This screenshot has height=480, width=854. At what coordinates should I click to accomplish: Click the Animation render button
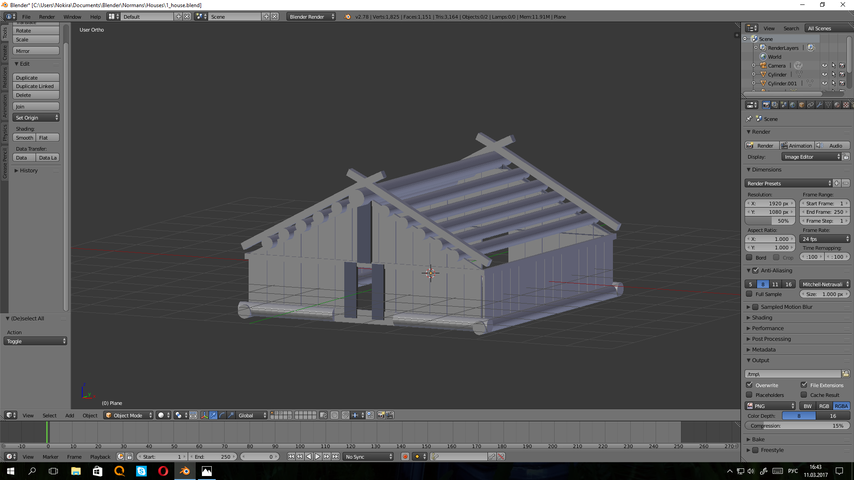click(x=797, y=145)
